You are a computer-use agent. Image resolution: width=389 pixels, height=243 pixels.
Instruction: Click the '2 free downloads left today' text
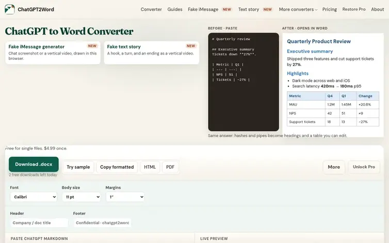pos(33,175)
